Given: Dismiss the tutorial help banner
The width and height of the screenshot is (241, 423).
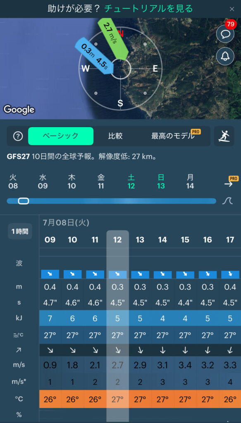Looking at the screenshot, I should pos(232,9).
